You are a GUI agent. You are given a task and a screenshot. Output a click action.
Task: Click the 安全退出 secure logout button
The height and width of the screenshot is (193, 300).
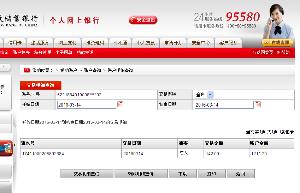[143, 20]
